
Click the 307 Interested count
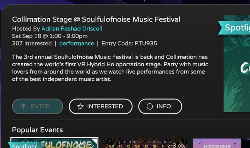tap(32, 43)
